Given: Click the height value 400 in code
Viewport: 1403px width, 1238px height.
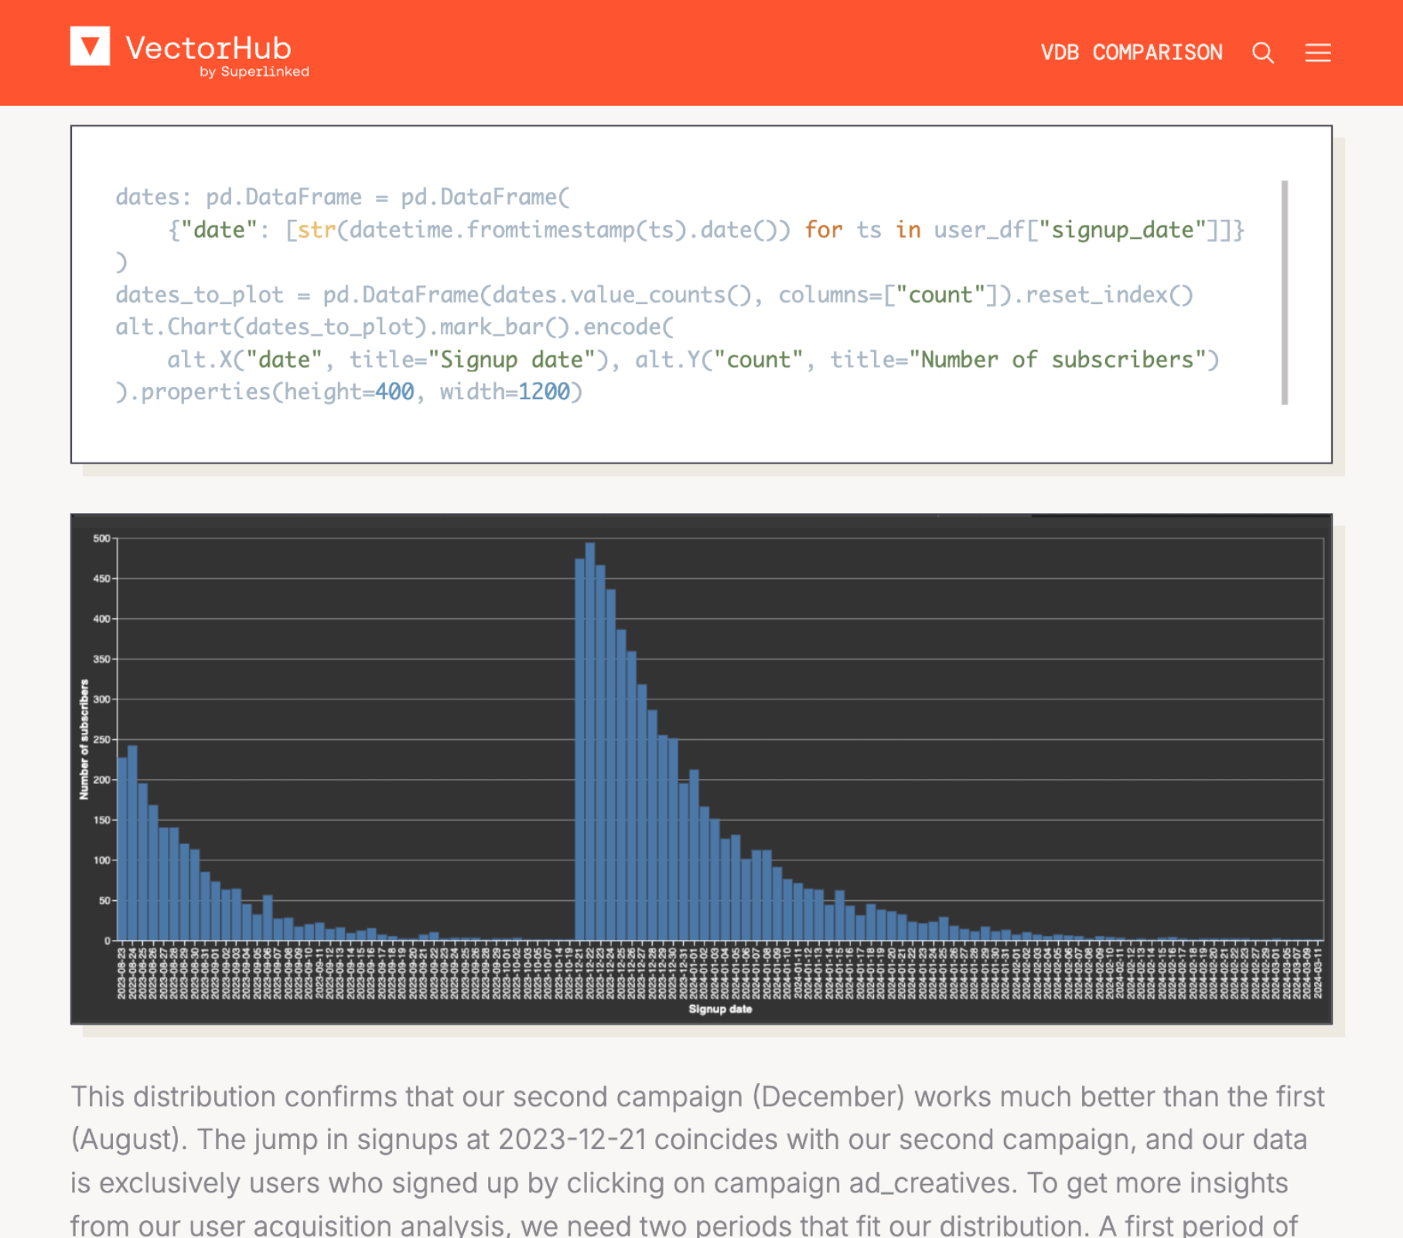Looking at the screenshot, I should point(394,392).
